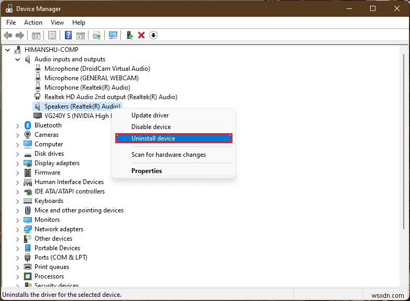Open the Properties toolbar icon
This screenshot has height=301, width=410.
coord(52,35)
